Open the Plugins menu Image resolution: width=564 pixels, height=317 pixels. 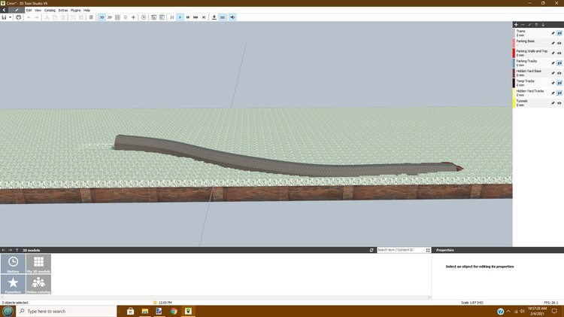(x=75, y=10)
